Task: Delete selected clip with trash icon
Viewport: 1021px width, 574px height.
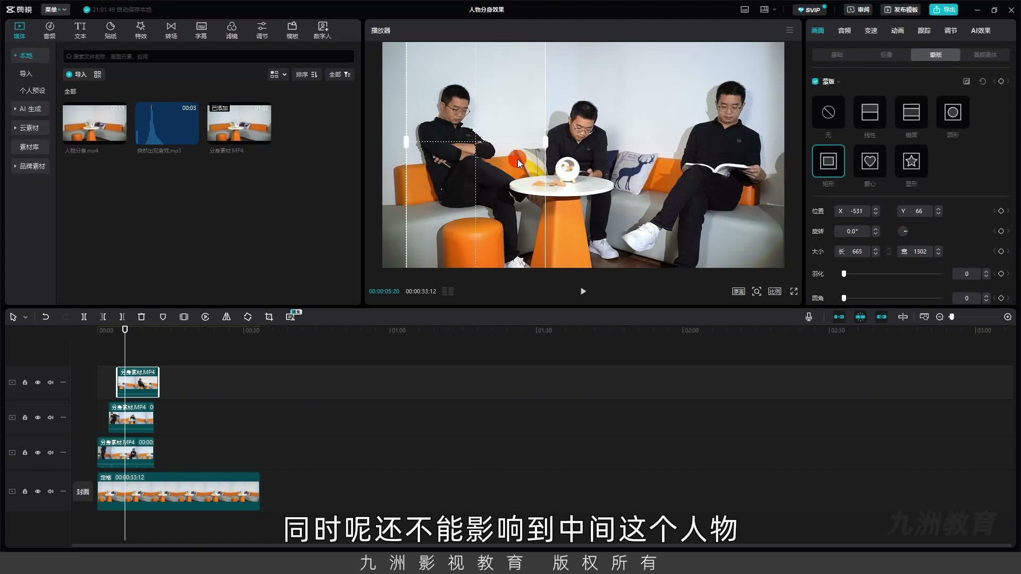Action: [x=141, y=317]
